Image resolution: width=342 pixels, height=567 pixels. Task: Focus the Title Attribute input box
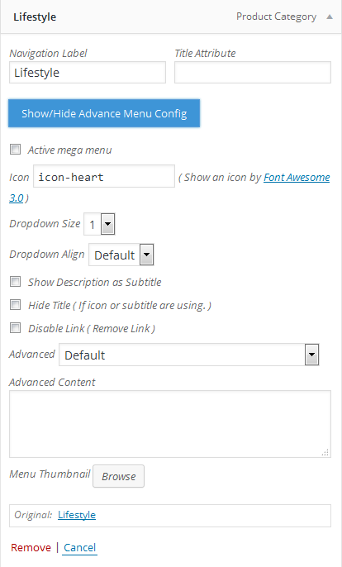pos(253,73)
